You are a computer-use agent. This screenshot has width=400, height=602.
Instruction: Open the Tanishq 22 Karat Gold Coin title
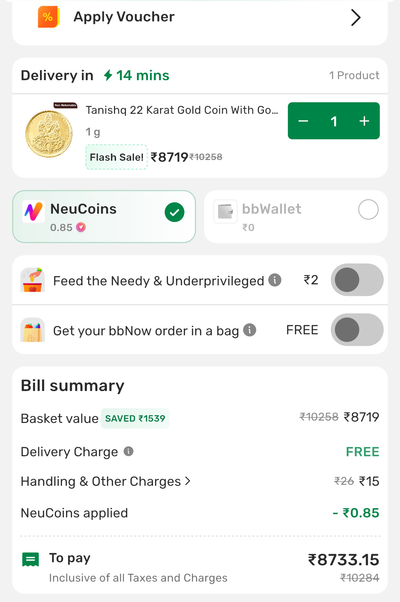(x=182, y=110)
